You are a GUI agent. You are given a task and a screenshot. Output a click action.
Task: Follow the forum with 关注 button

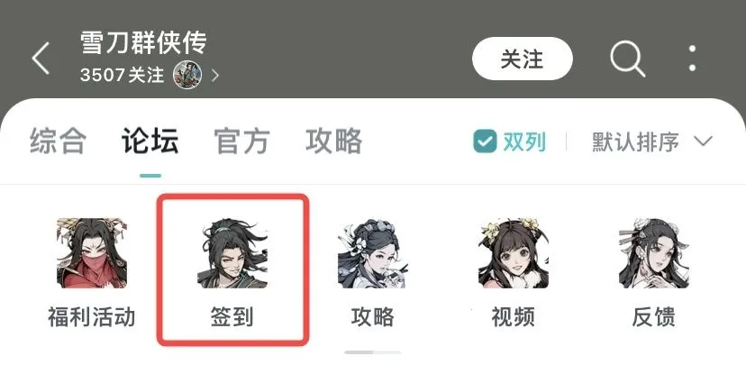click(x=523, y=59)
